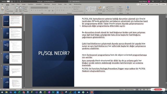Open the Select dropdown
The width and height of the screenshot is (167, 94).
click(120, 11)
